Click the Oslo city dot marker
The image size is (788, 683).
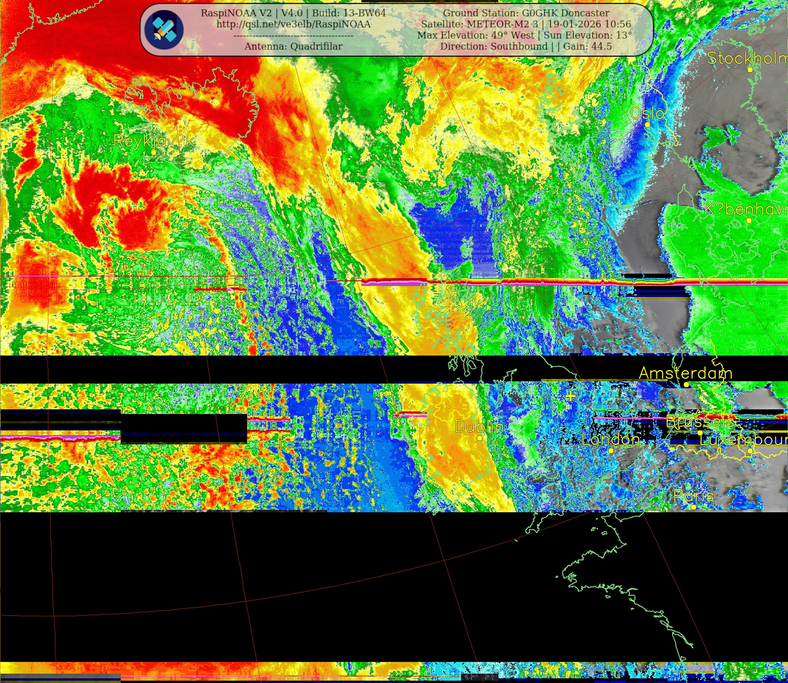[x=647, y=125]
